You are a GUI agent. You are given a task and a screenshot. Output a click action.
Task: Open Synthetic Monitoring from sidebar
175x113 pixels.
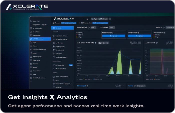coord(39,50)
